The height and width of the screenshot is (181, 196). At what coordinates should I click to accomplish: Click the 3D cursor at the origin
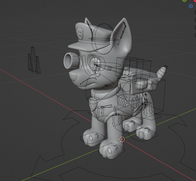point(122,139)
